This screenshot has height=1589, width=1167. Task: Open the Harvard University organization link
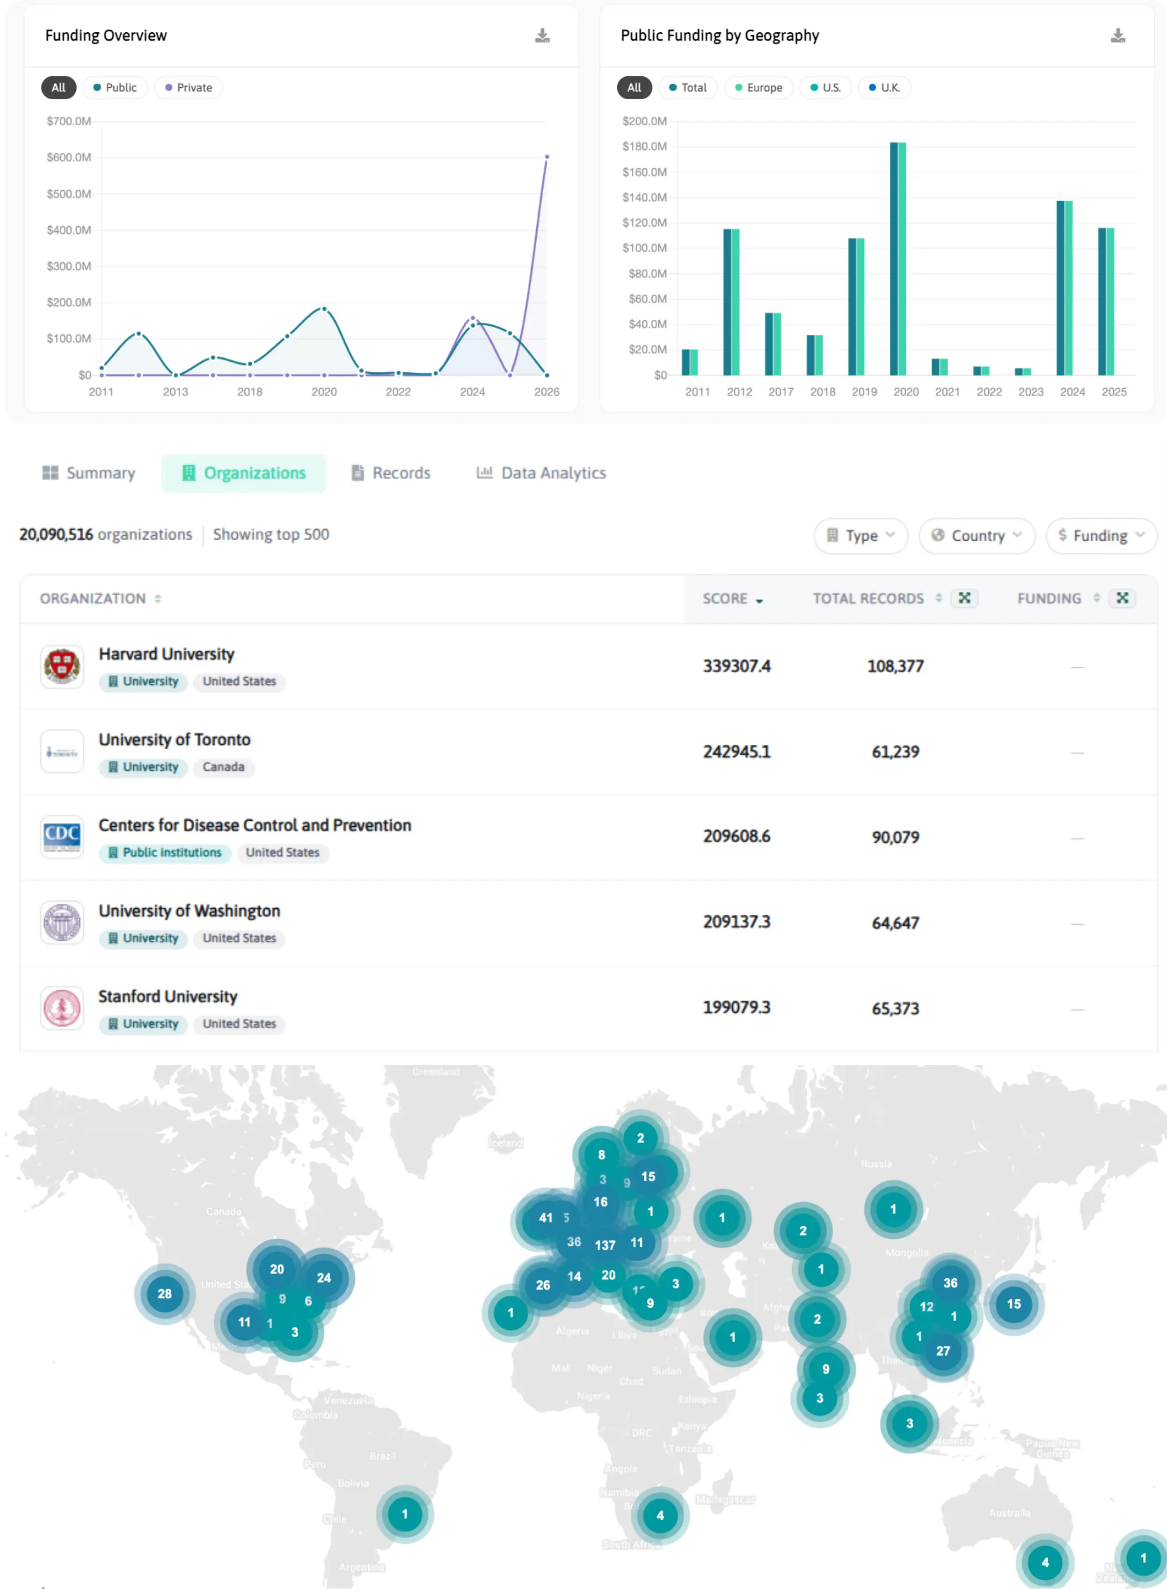coord(166,655)
